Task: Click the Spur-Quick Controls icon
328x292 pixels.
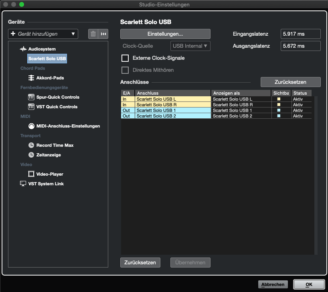Action: pos(31,97)
